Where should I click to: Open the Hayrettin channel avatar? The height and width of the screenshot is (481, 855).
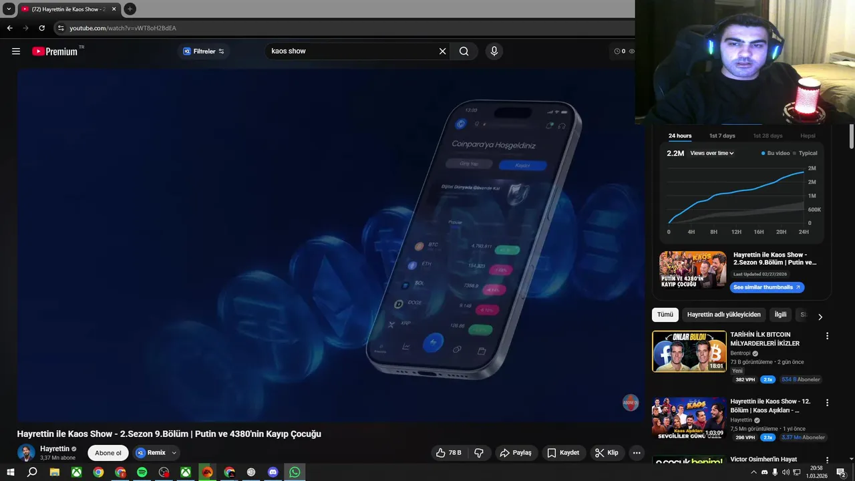coord(26,452)
